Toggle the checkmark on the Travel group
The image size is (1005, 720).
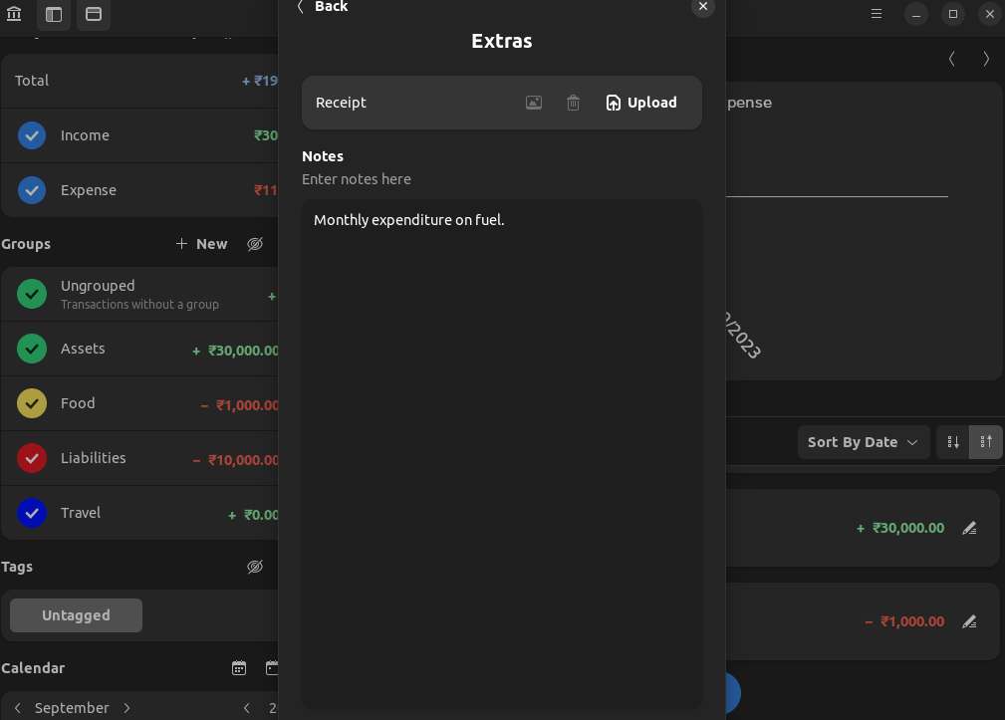[x=31, y=513]
